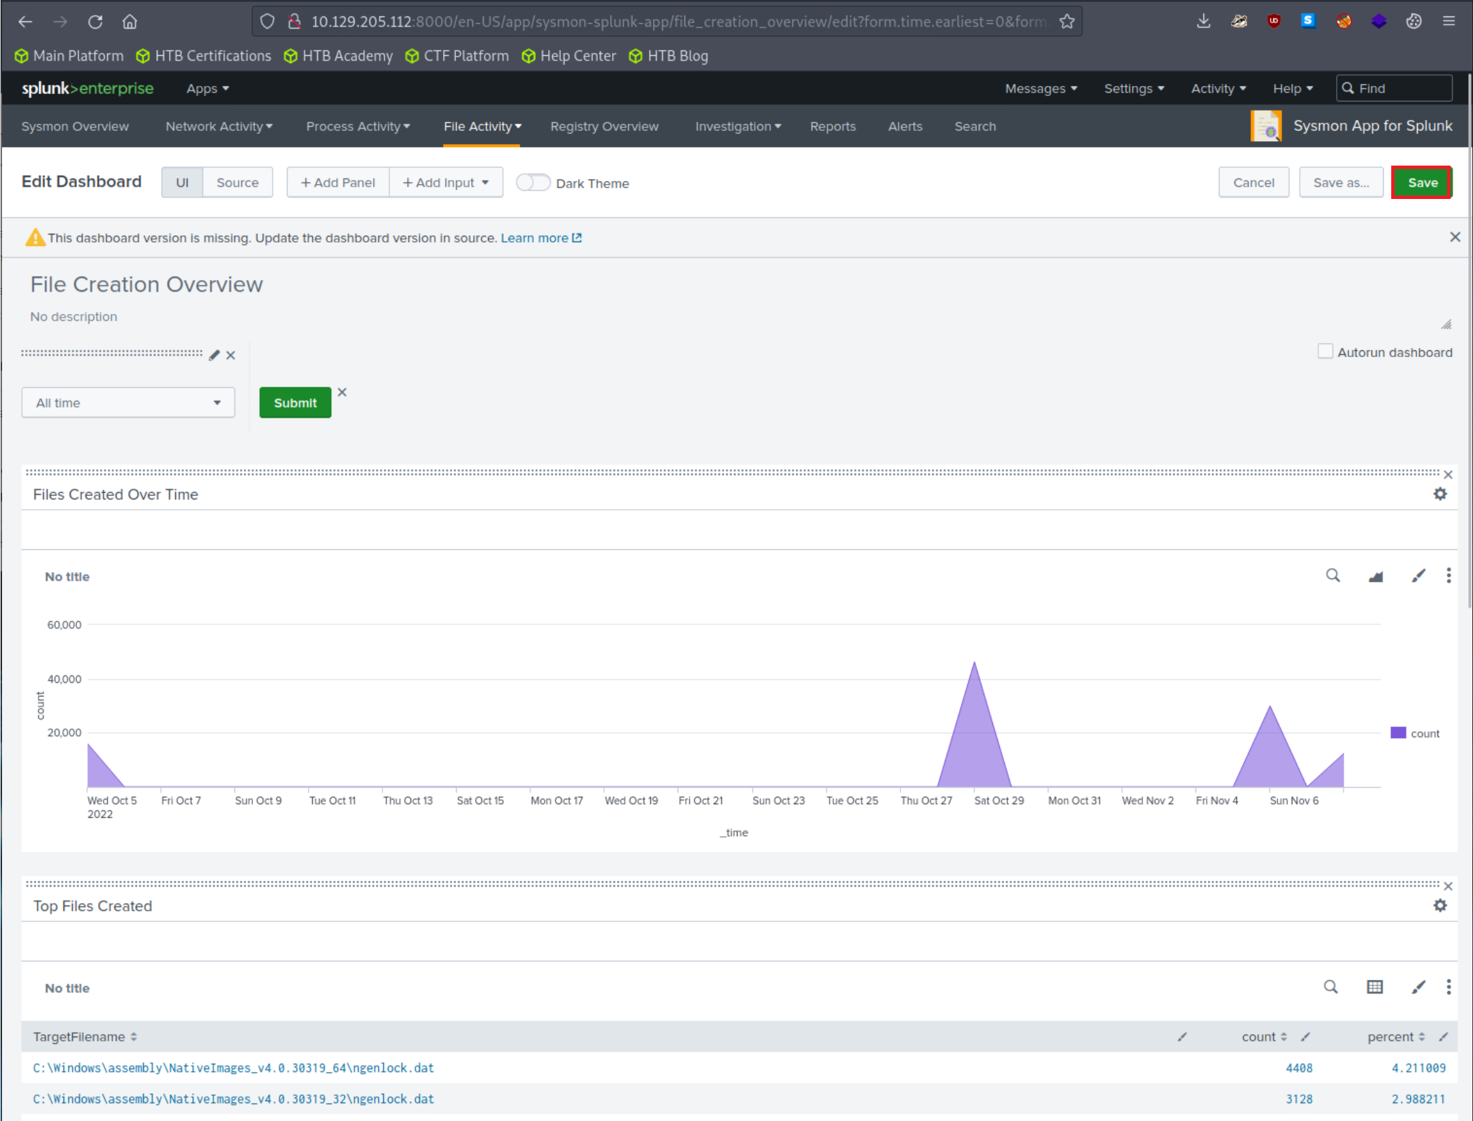
Task: Click inside the Find search field
Action: 1394,88
